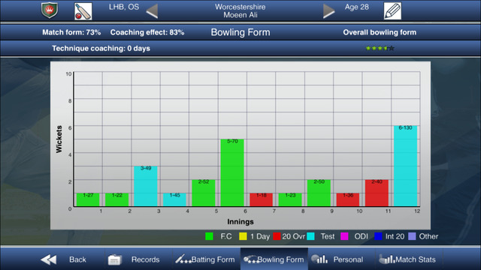
Task: Tap the Match Stats chart icon
Action: pos(386,259)
